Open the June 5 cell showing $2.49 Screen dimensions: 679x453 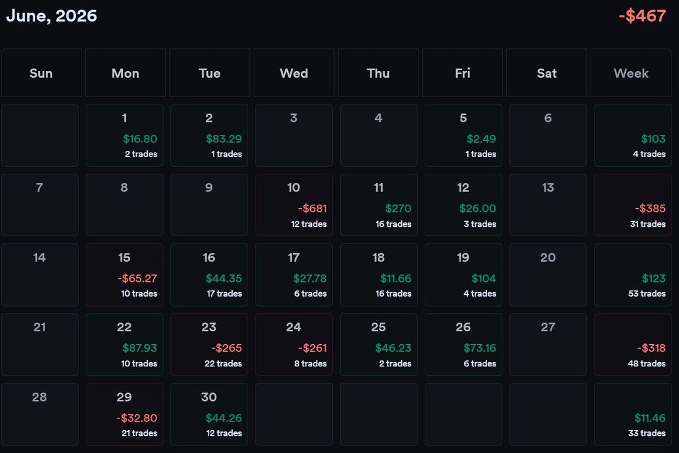point(464,135)
